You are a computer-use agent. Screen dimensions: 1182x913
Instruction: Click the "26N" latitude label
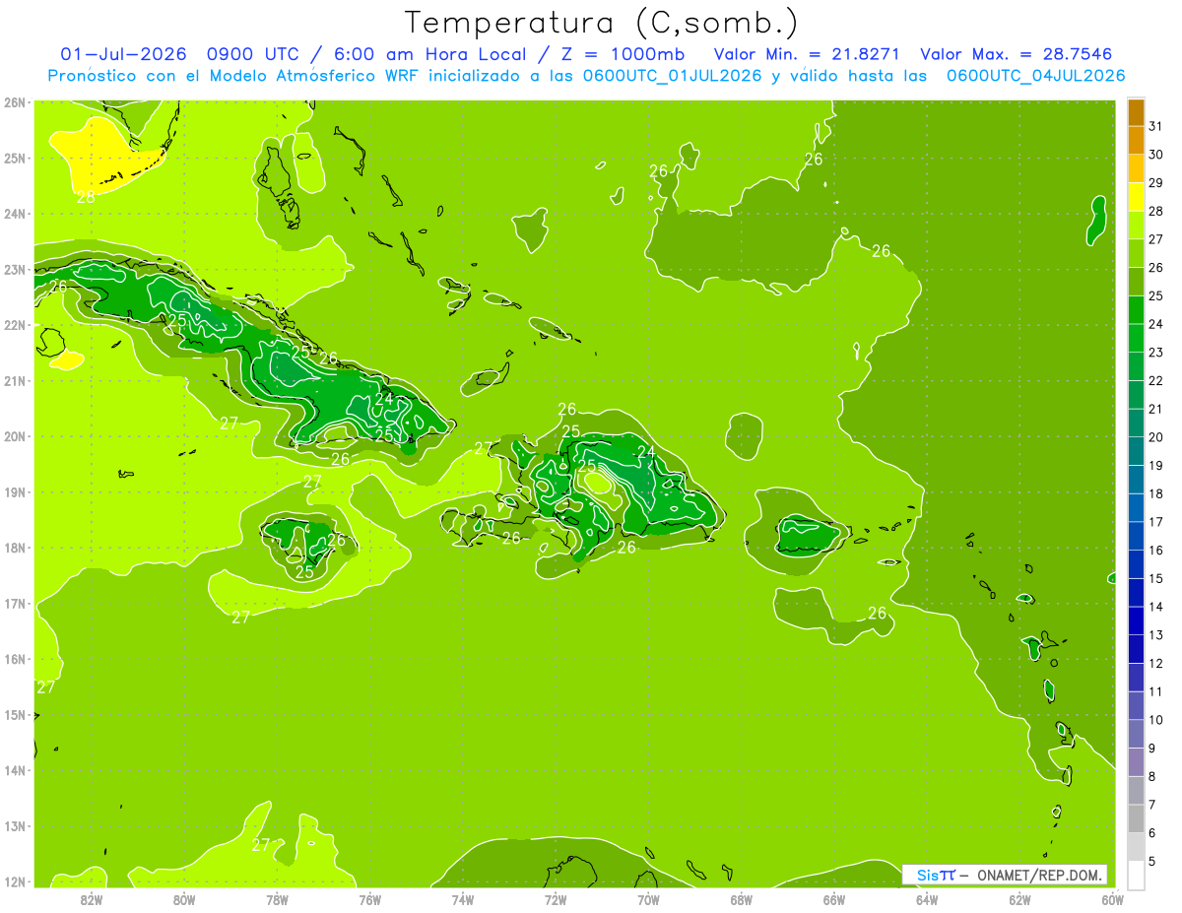click(15, 102)
